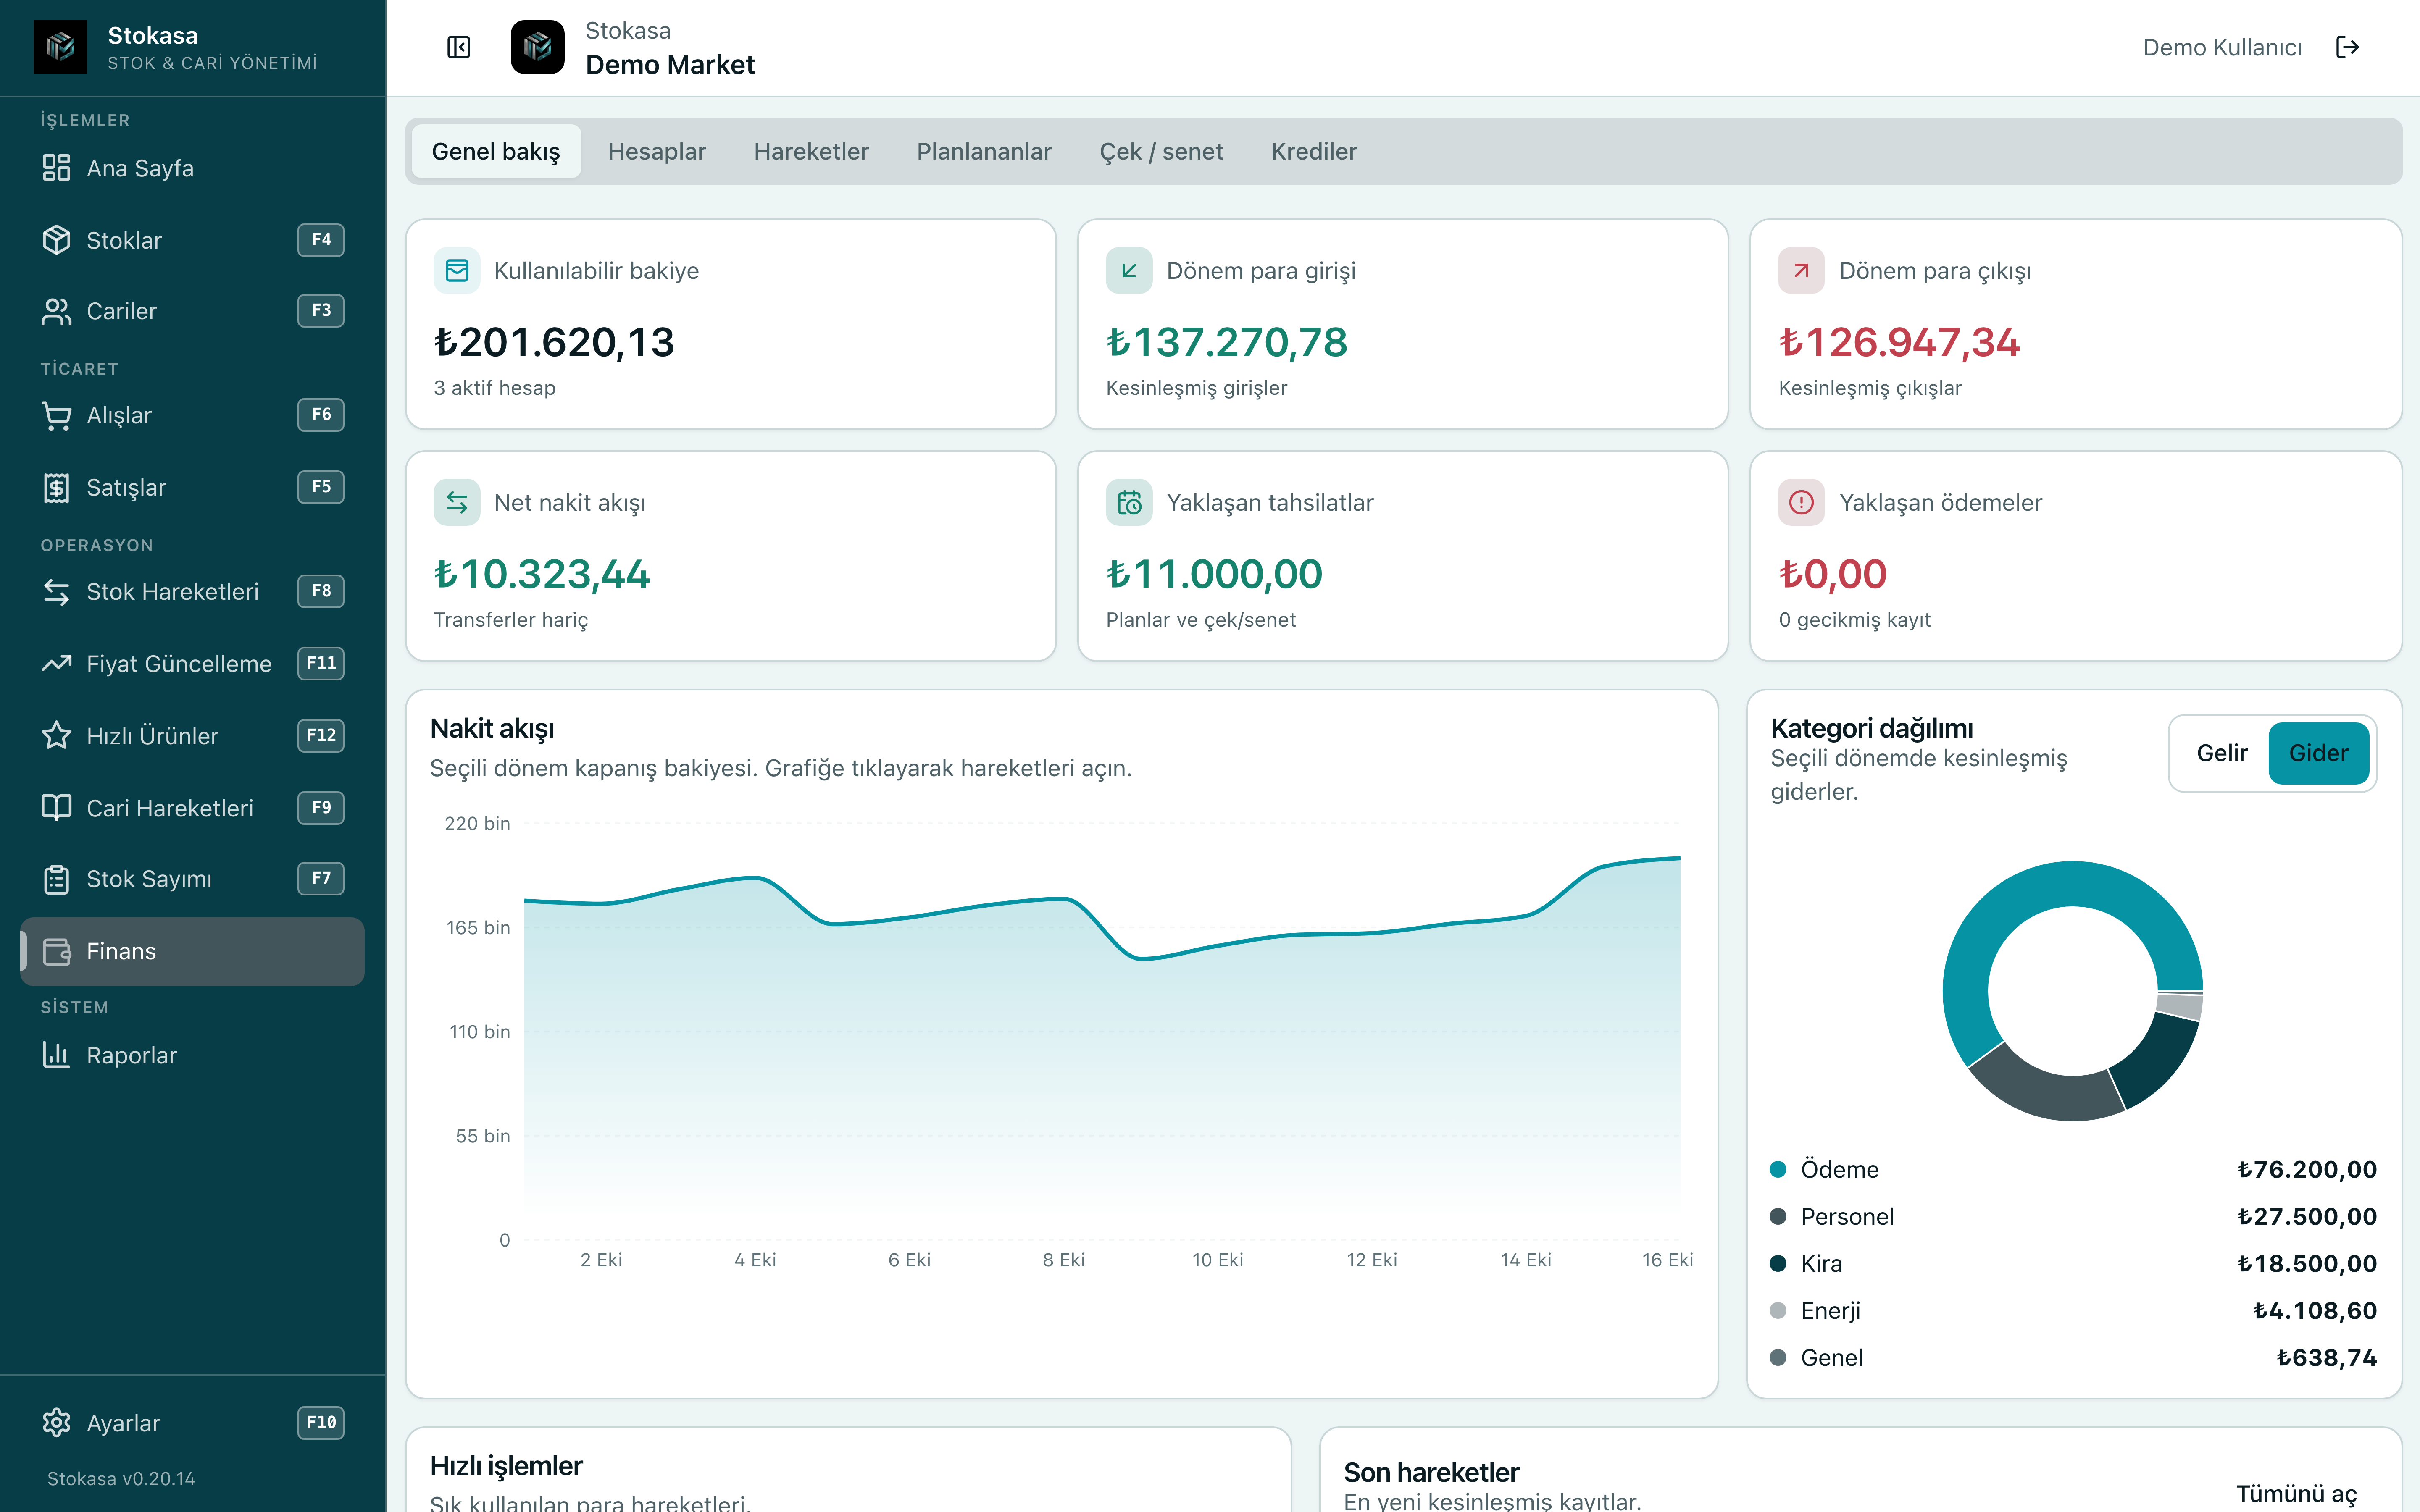Viewport: 2420px width, 1512px height.
Task: Open Alışlar shopping cart item
Action: (192, 415)
